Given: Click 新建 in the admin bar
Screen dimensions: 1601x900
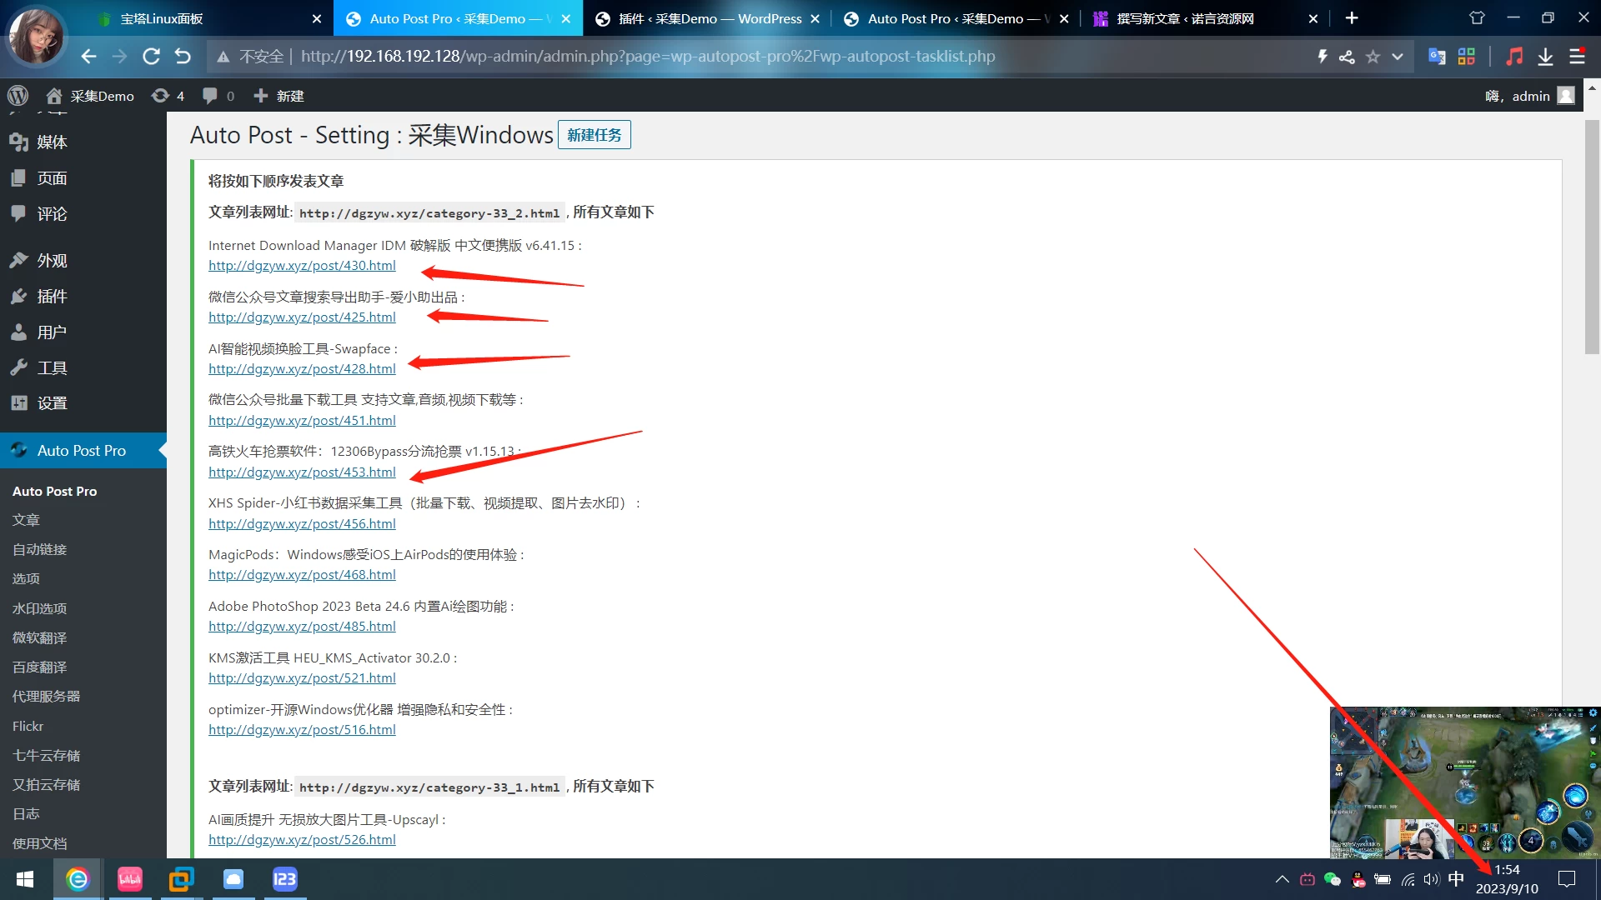Looking at the screenshot, I should tap(279, 96).
